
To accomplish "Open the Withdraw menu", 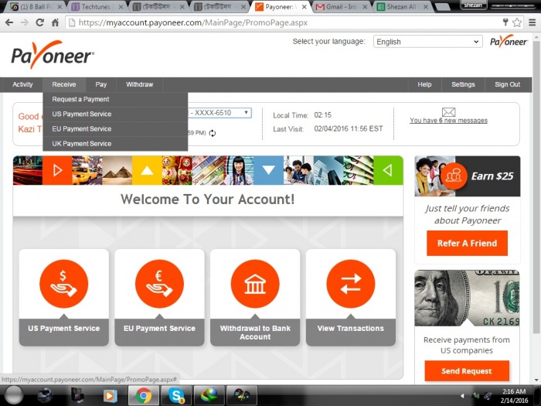I will coord(139,84).
